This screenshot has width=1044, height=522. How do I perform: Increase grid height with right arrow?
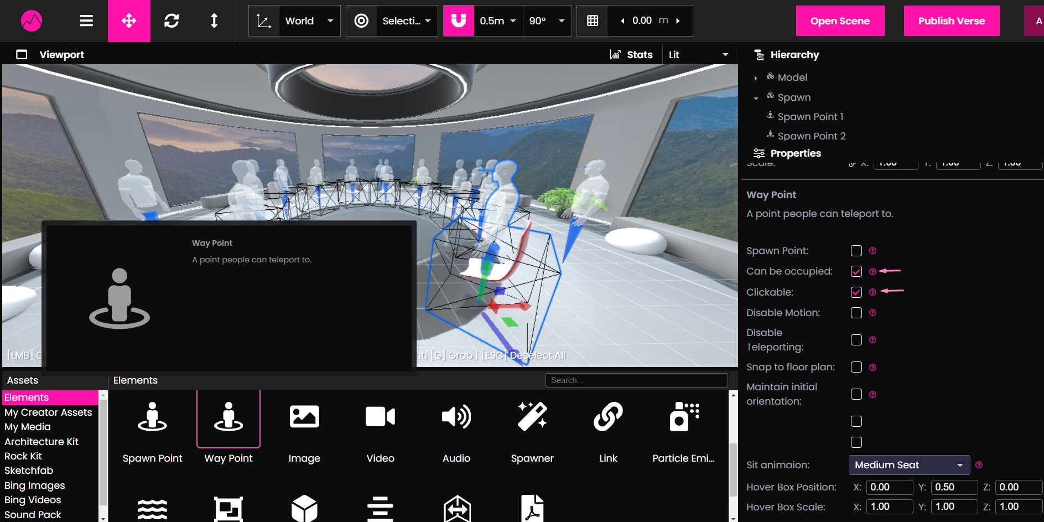point(678,21)
